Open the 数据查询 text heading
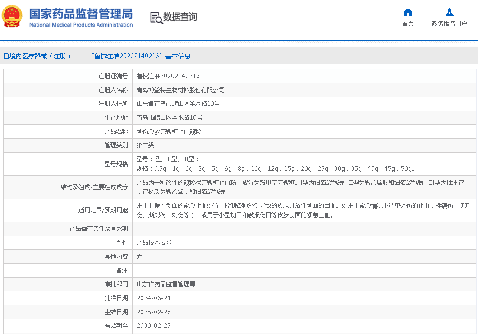 pos(180,17)
